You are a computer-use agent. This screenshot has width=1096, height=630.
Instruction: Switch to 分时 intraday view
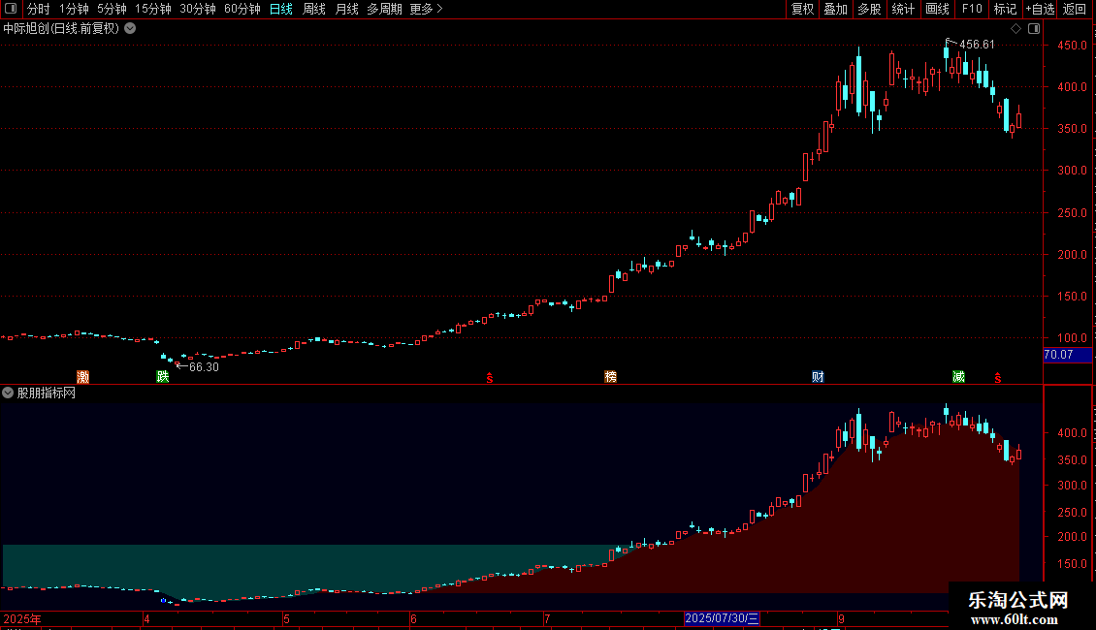[x=39, y=9]
